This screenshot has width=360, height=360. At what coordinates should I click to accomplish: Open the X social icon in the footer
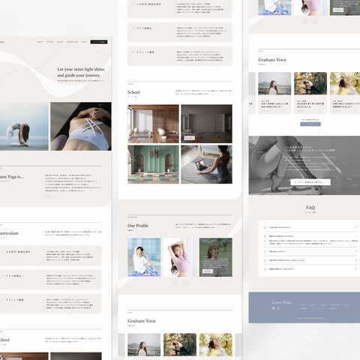click(278, 308)
